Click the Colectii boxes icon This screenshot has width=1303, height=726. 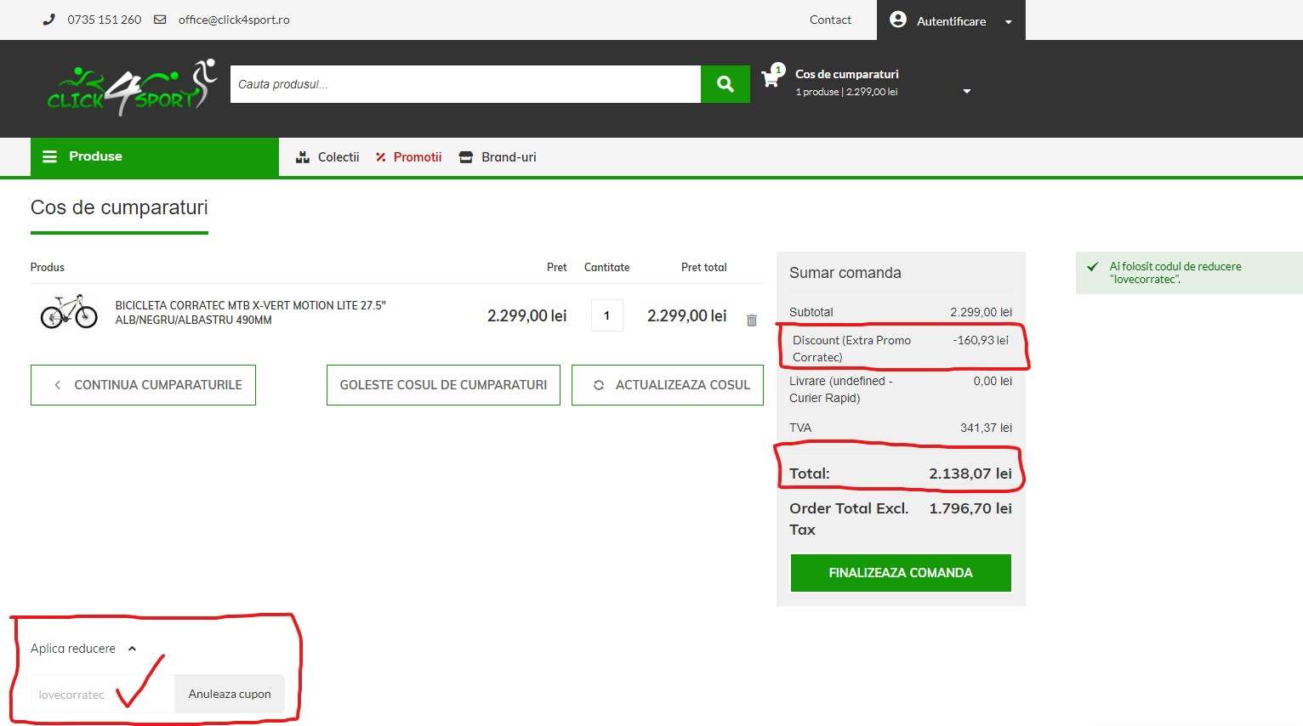[x=302, y=157]
